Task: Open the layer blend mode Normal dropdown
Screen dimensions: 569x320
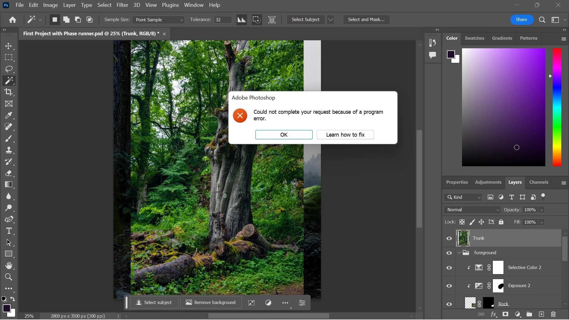Action: 472,210
